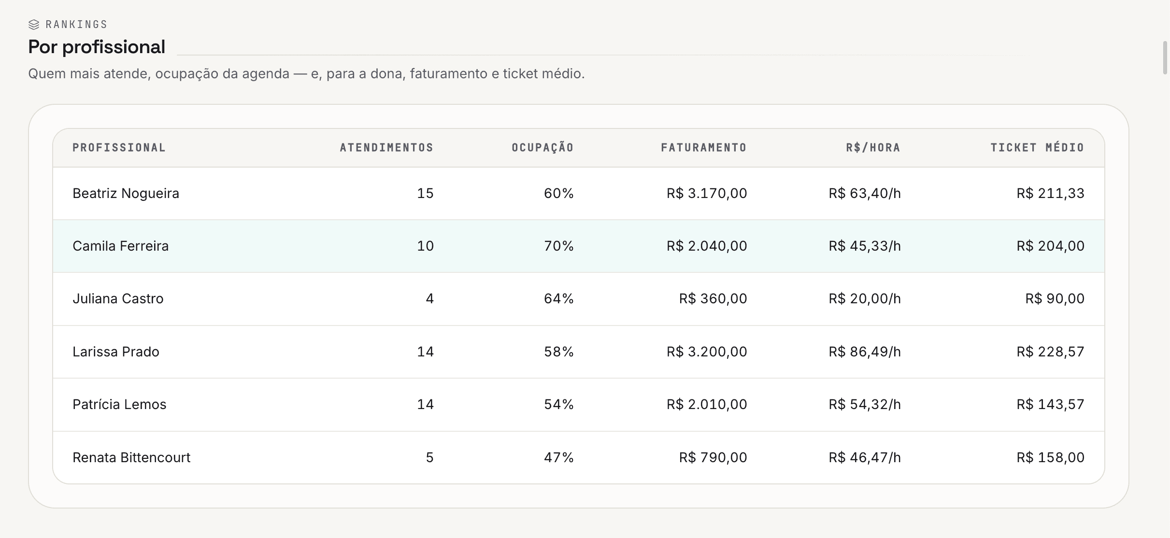
Task: Click the R$ 204,00 ticket médio value
Action: coord(1050,246)
